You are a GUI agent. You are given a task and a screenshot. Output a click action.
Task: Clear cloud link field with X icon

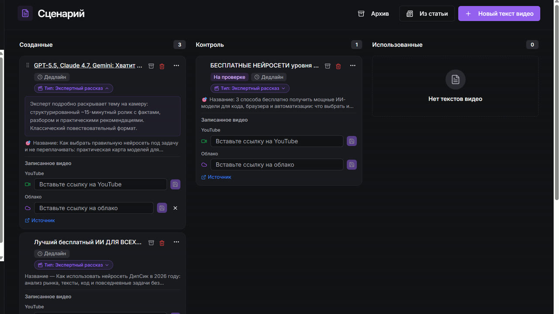point(175,208)
